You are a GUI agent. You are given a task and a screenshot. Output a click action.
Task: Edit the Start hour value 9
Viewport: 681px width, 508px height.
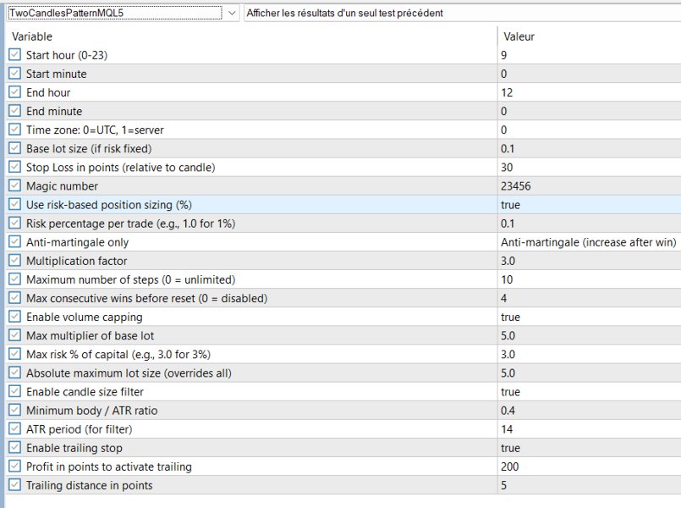(x=589, y=55)
